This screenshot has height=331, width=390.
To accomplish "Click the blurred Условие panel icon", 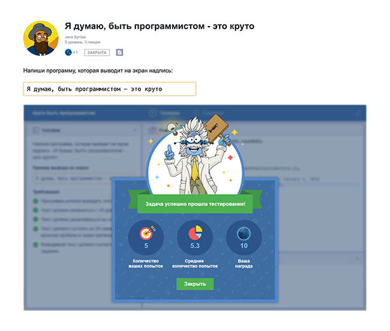I will tap(36, 130).
